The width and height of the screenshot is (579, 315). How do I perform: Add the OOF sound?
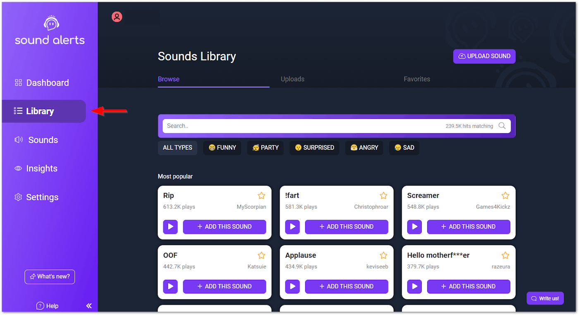(x=225, y=286)
